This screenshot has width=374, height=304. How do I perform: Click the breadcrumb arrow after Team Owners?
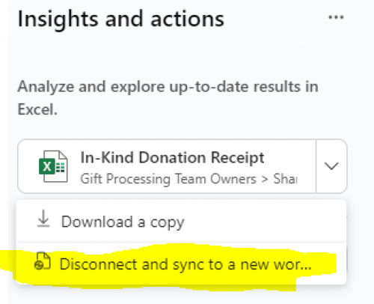click(x=265, y=179)
